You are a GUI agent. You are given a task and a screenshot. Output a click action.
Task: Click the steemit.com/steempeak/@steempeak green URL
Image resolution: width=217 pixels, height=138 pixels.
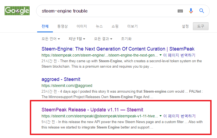click(x=100, y=116)
